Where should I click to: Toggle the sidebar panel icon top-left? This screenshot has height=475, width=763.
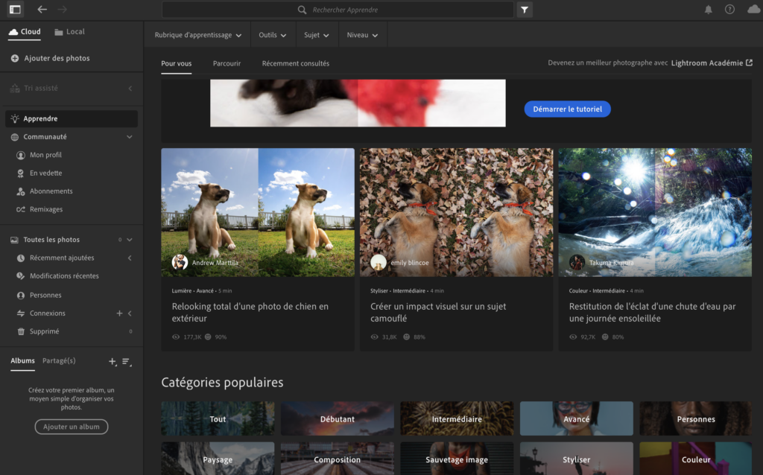(14, 10)
